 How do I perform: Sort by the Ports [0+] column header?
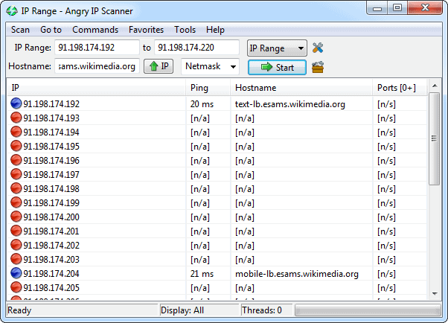[x=400, y=88]
